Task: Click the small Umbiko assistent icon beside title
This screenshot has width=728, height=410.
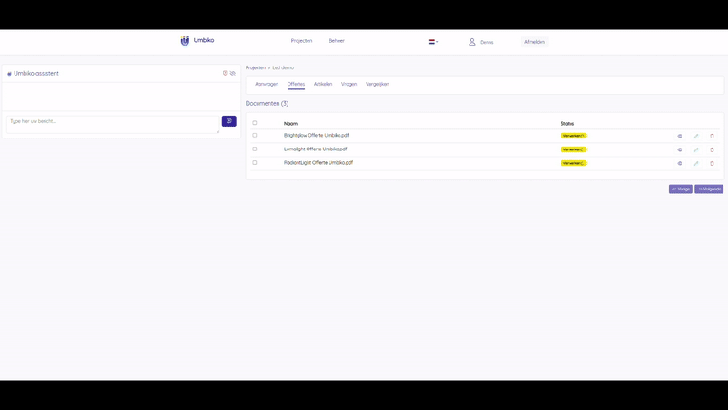Action: [9, 74]
